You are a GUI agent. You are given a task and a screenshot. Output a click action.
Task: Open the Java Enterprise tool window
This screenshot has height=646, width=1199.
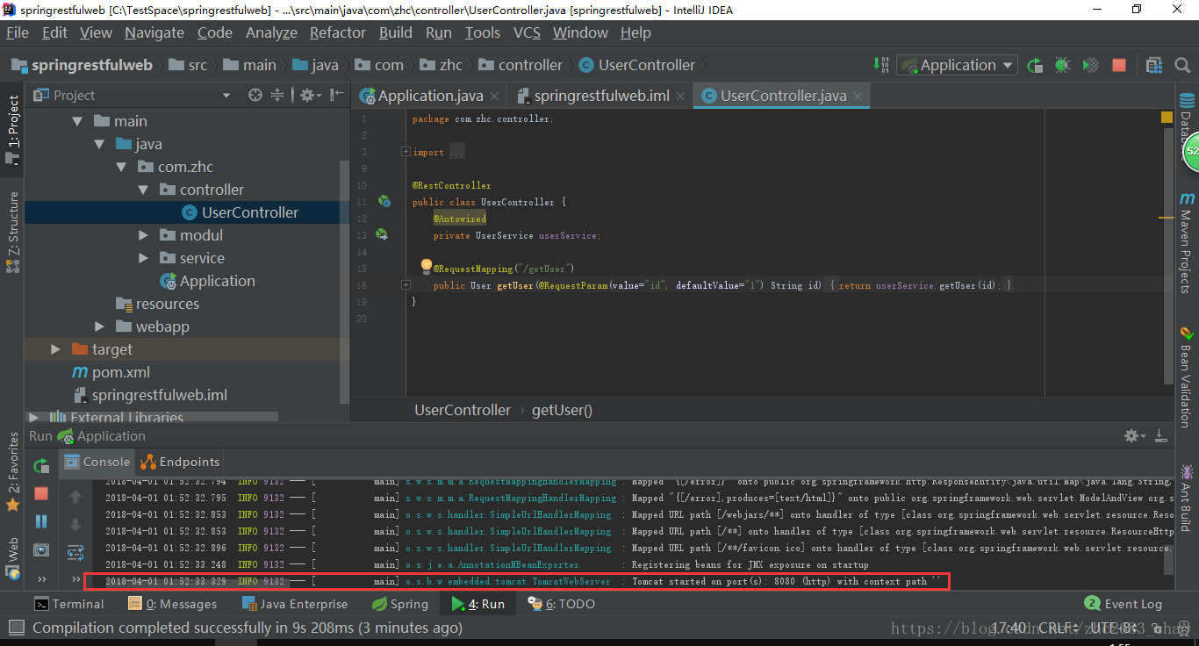295,604
